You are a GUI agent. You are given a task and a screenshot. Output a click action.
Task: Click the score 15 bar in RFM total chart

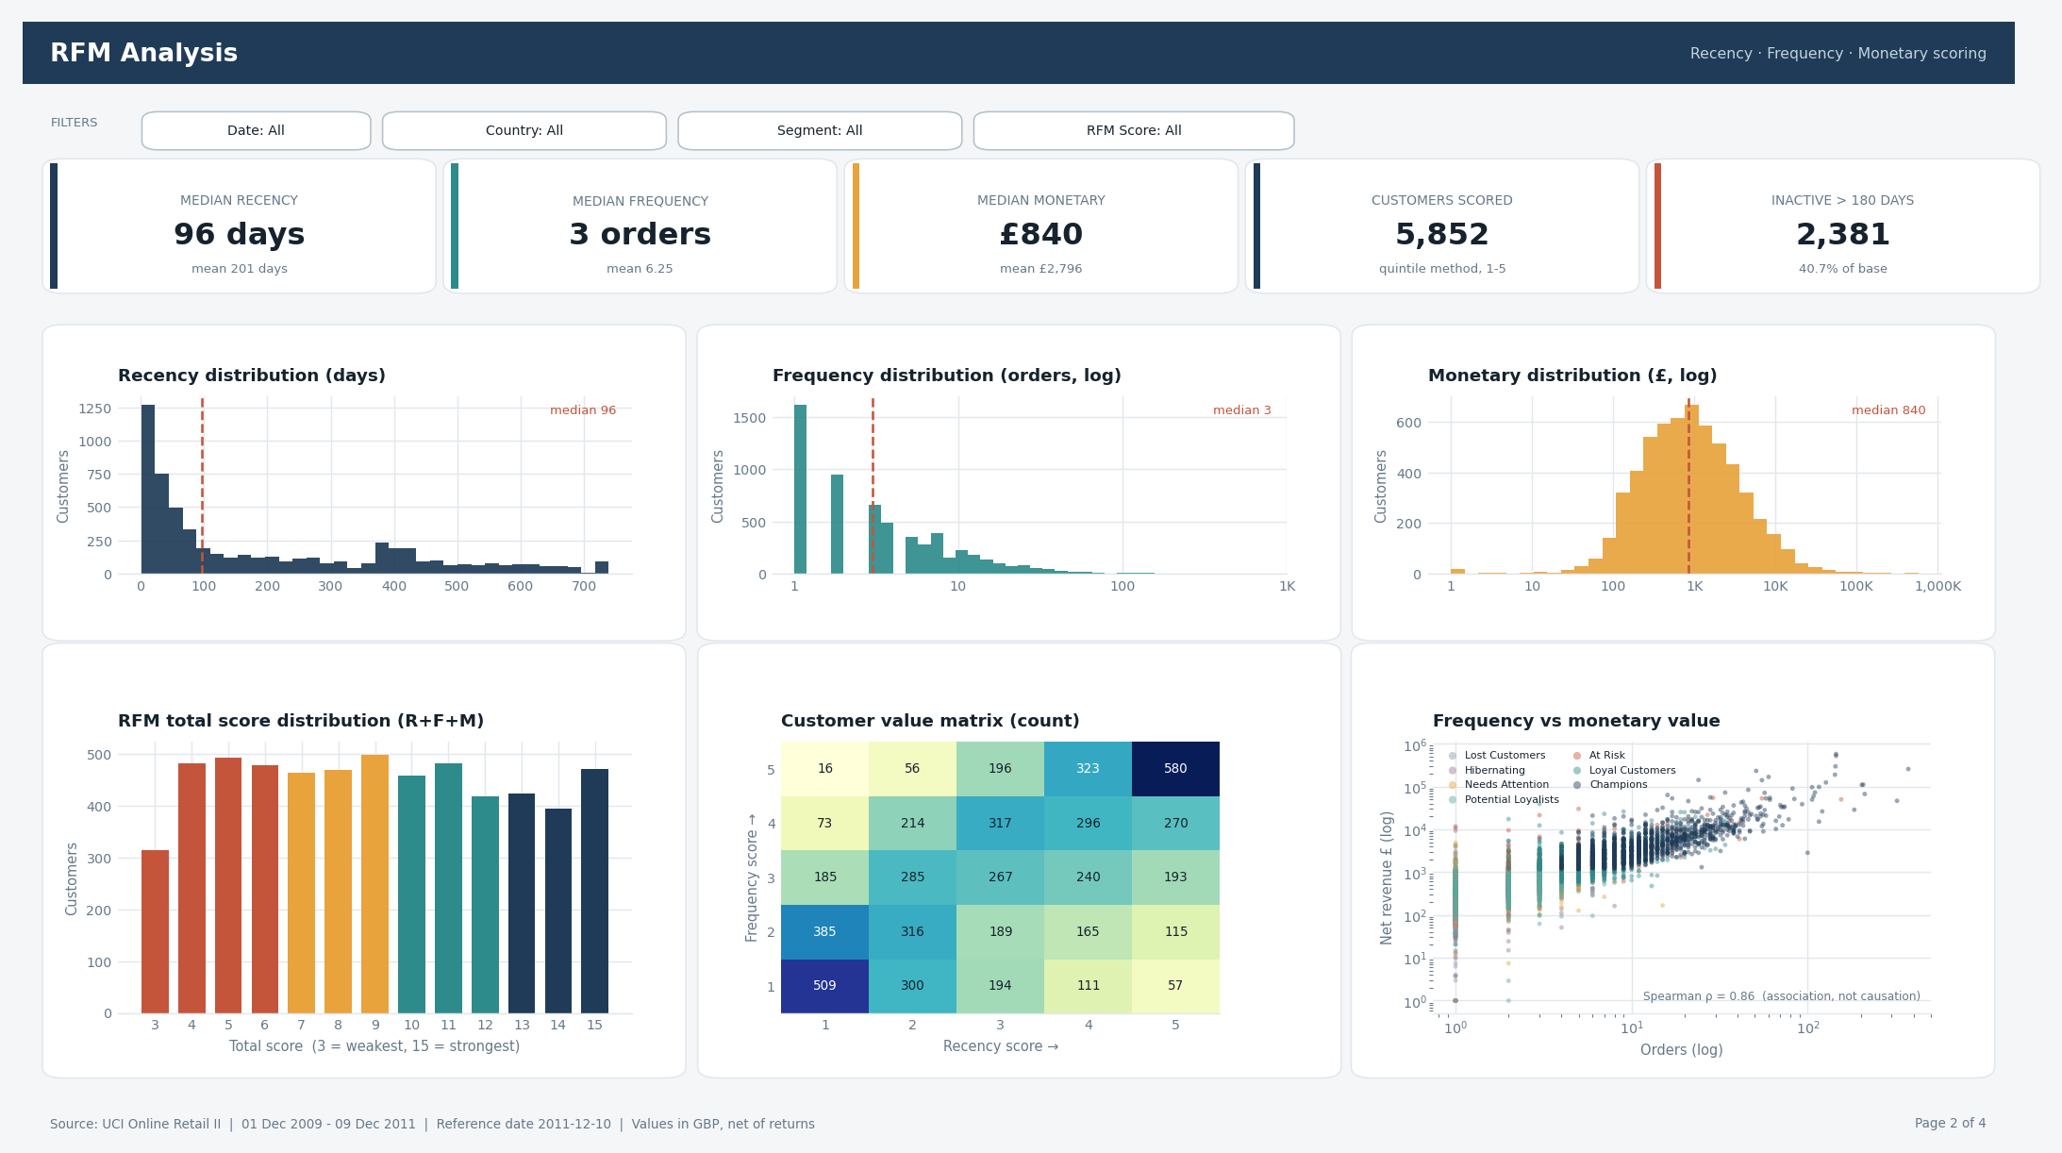click(x=594, y=892)
